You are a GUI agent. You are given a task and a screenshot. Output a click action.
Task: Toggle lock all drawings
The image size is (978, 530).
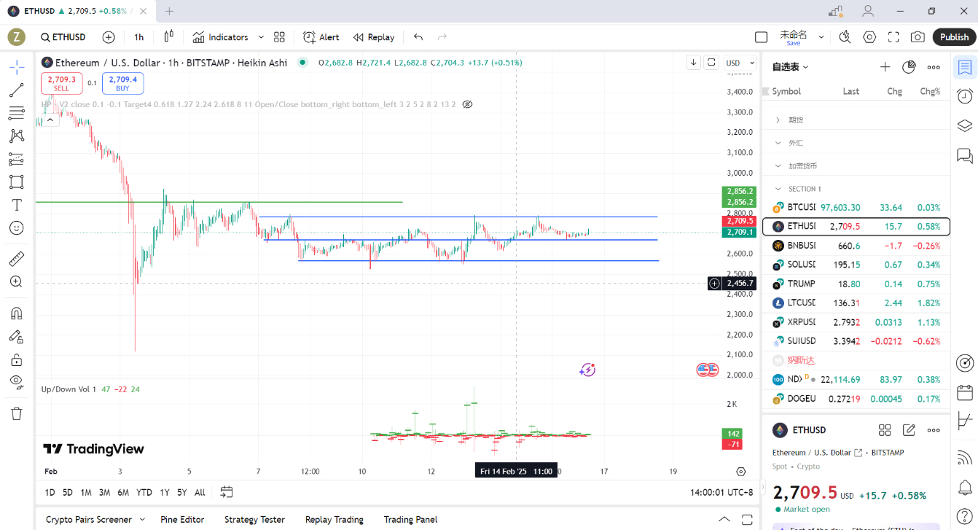pyautogui.click(x=16, y=359)
